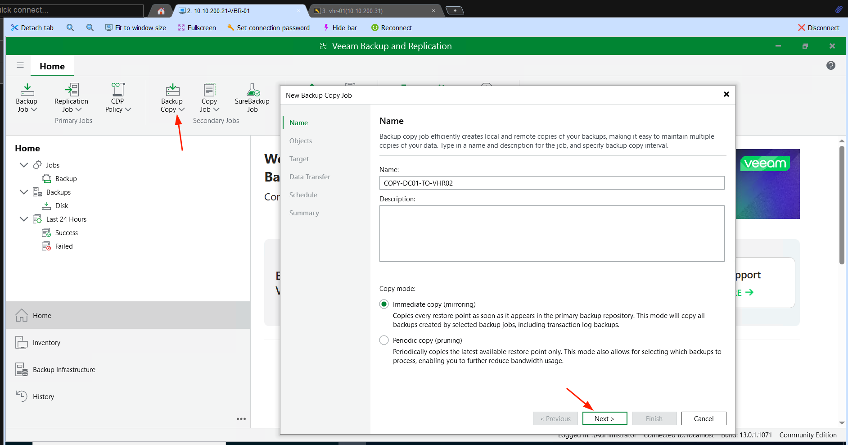Click the Hide bar lightning button
Image resolution: width=848 pixels, height=445 pixels.
(x=340, y=27)
